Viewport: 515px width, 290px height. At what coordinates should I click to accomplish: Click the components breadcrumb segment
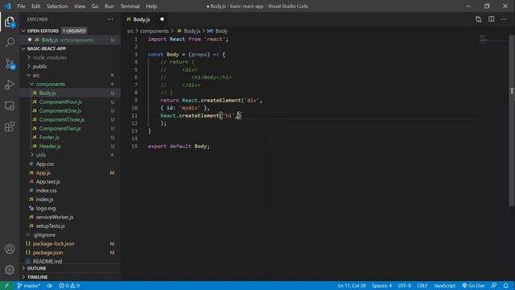pos(154,31)
